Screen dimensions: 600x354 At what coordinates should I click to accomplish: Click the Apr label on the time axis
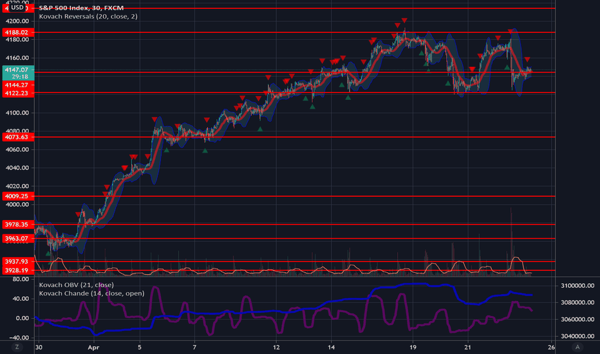[x=93, y=347]
